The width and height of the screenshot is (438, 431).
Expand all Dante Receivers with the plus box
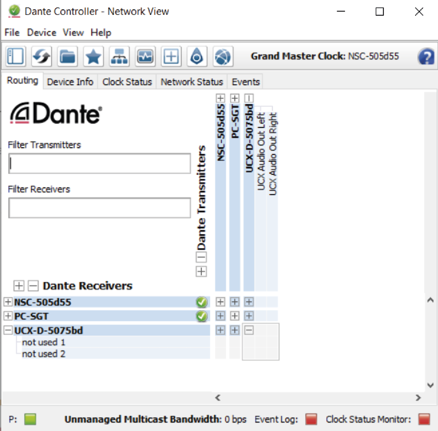coord(19,286)
